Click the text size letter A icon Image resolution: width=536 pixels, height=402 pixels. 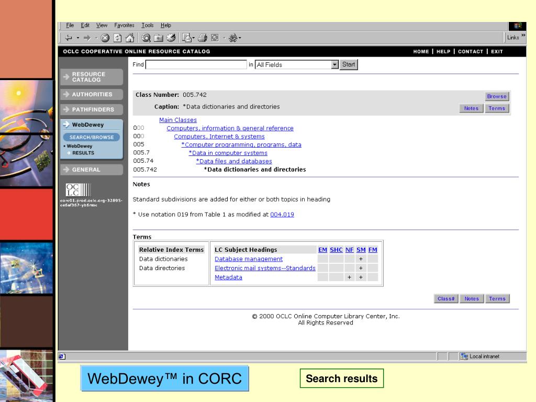coord(233,38)
